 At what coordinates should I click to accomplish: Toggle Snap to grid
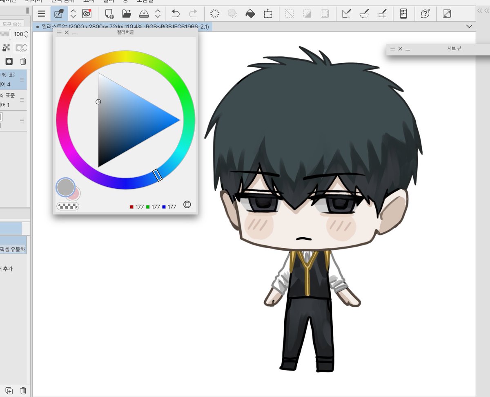[x=382, y=14]
